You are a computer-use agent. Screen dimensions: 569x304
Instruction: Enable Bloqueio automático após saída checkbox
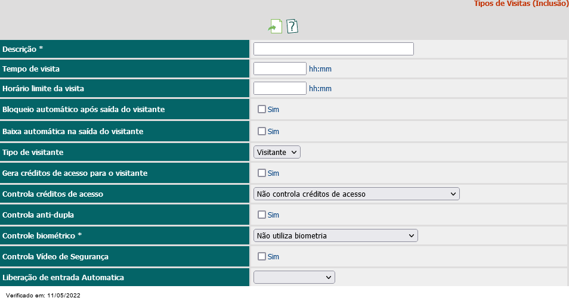pos(262,109)
